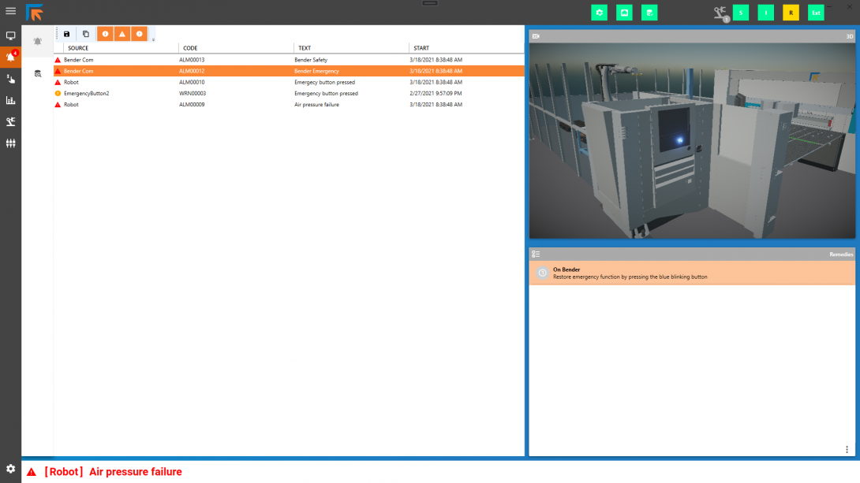Open the robot arm page in sidebar
The width and height of the screenshot is (860, 483).
click(x=10, y=121)
